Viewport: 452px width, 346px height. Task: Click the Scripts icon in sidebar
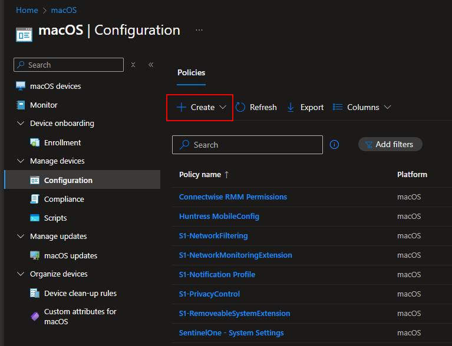pos(35,218)
